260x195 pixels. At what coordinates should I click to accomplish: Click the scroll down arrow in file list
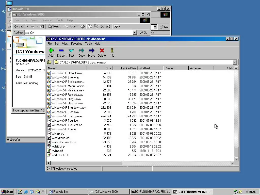(236, 159)
